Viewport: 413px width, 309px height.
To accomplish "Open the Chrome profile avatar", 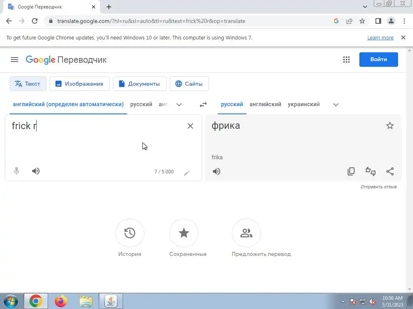I will [391, 21].
